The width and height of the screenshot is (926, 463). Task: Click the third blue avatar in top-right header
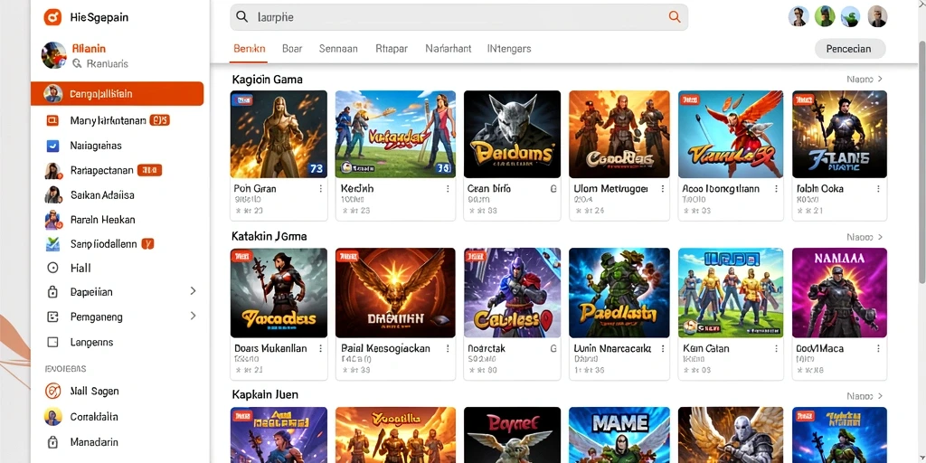click(x=850, y=16)
